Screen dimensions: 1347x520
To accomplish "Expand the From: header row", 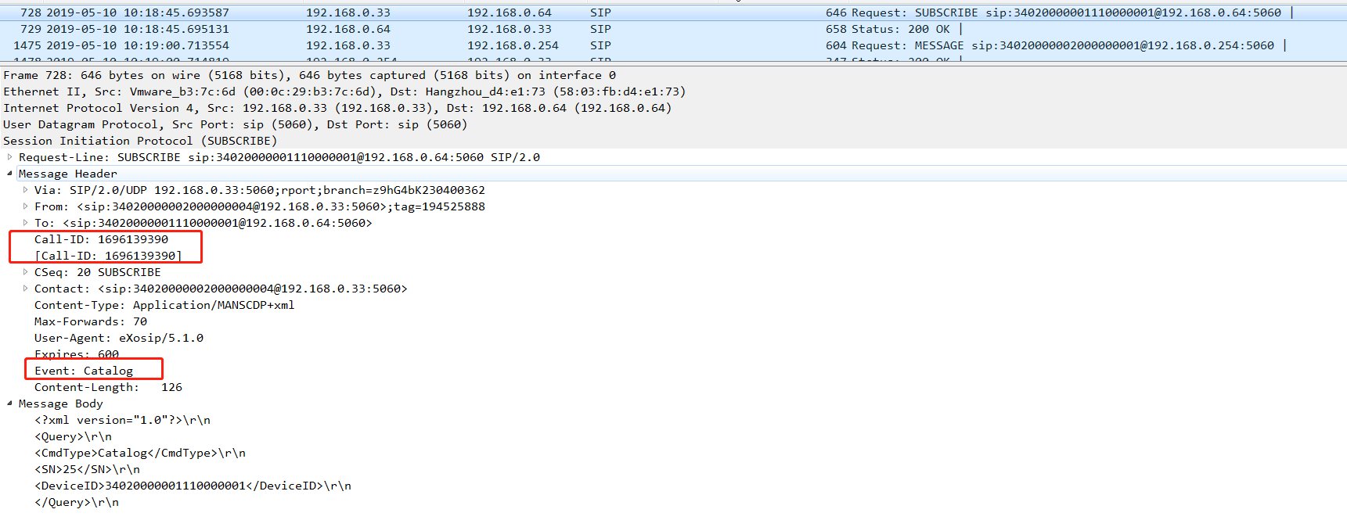I will [x=25, y=206].
